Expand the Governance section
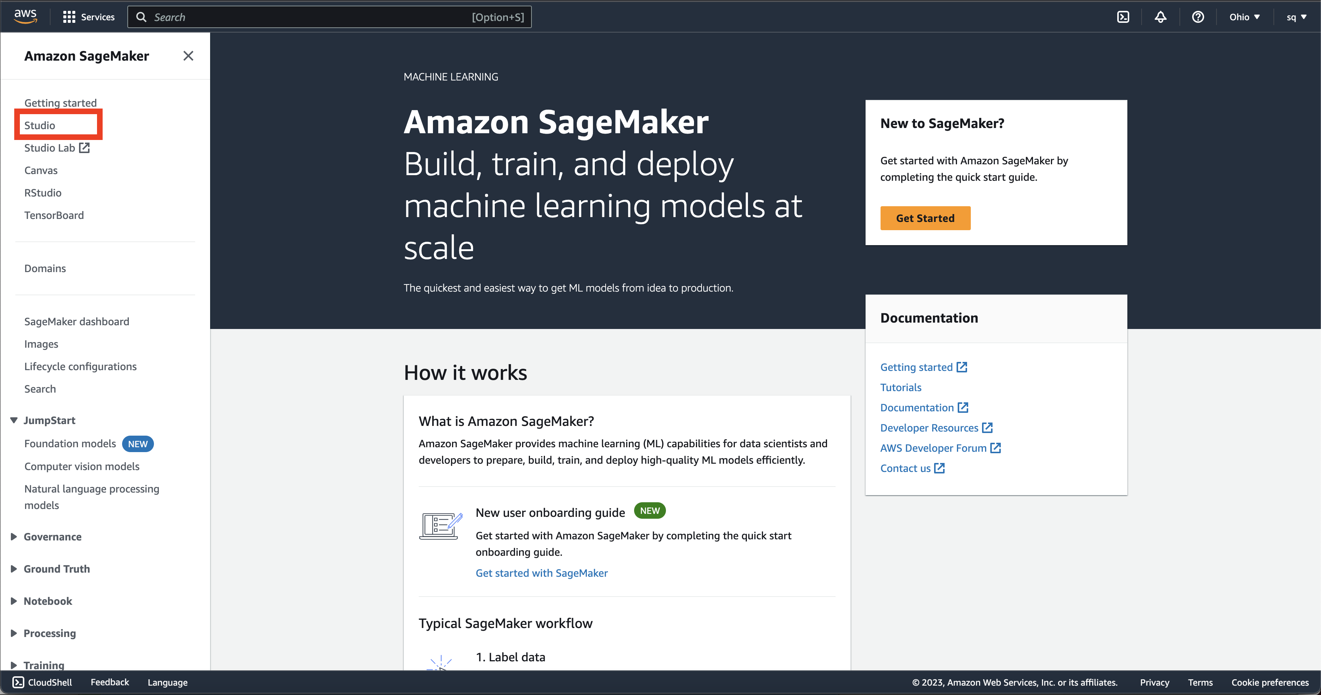Viewport: 1321px width, 695px height. tap(14, 537)
